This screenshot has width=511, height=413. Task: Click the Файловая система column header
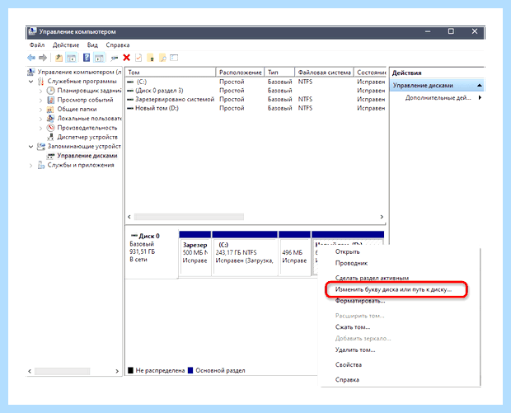324,73
